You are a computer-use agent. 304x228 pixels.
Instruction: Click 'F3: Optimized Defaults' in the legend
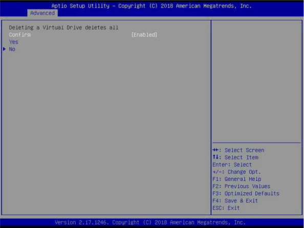[x=246, y=193]
